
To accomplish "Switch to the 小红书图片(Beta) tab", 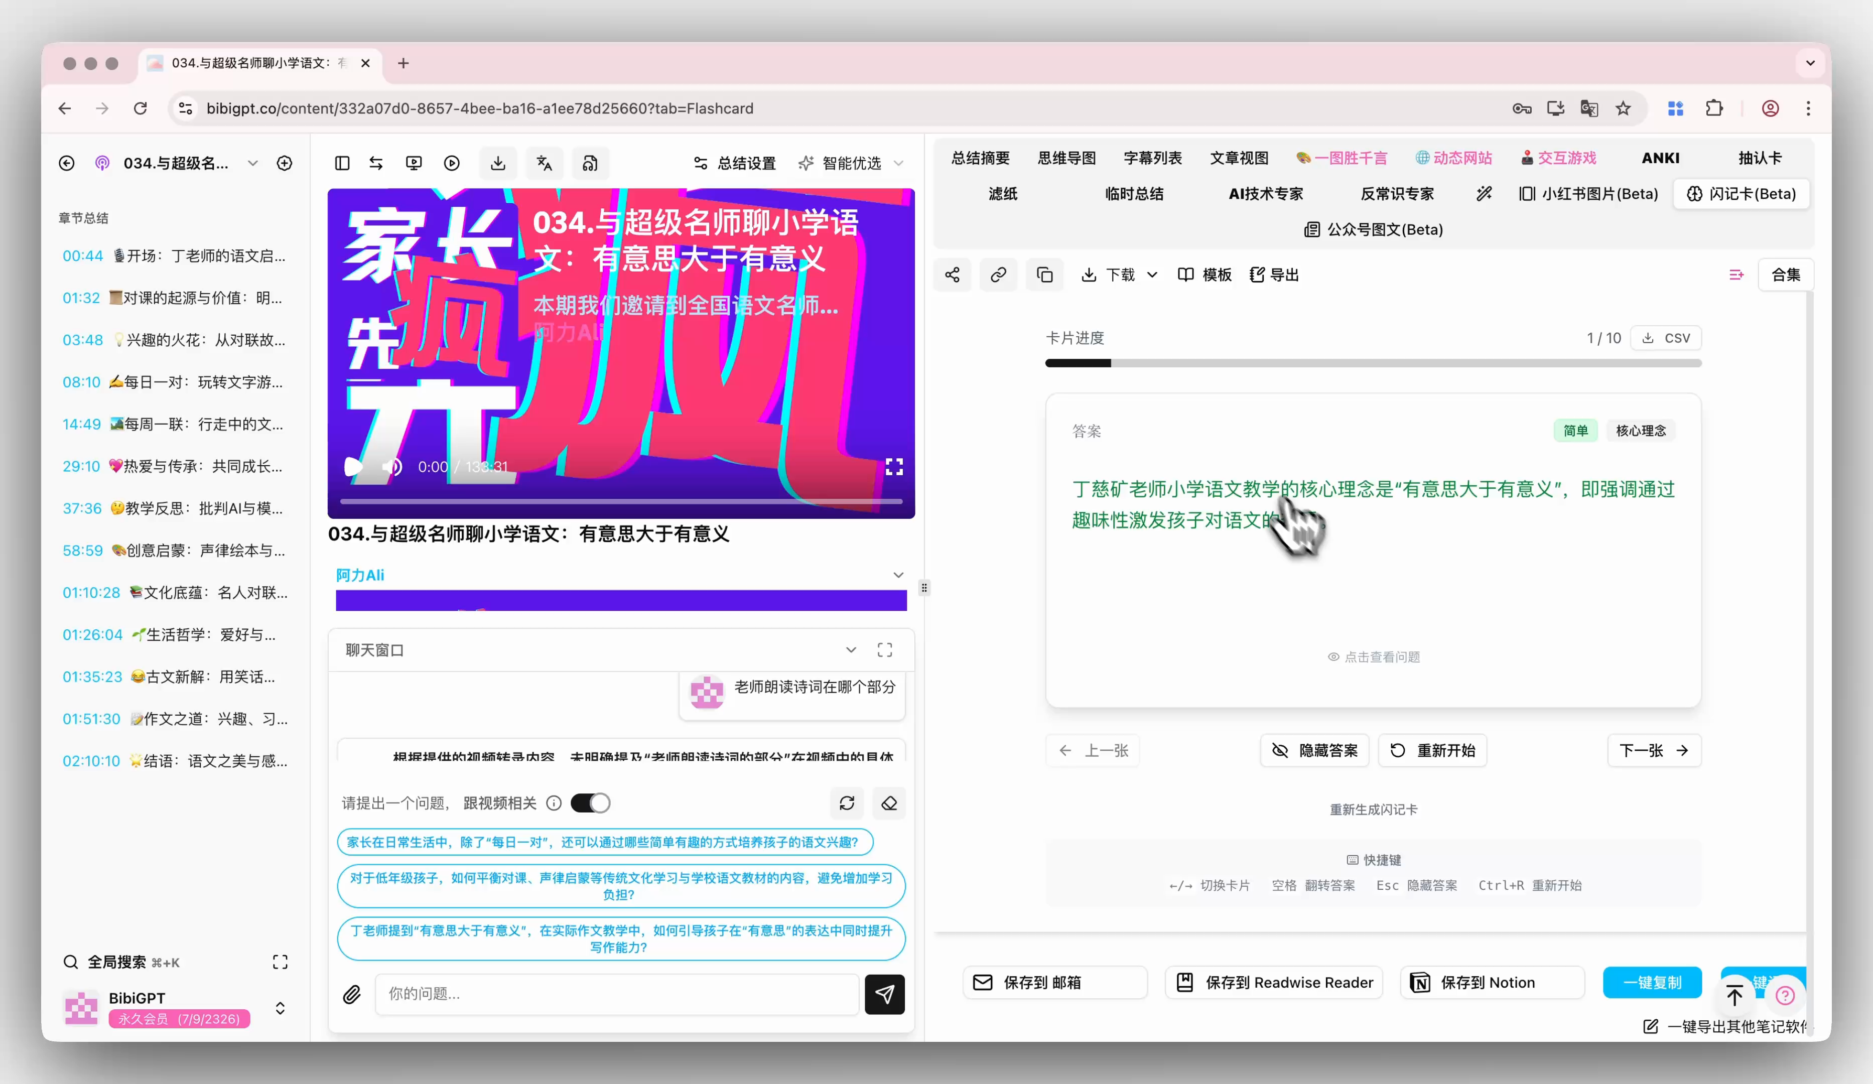I will 1588,194.
